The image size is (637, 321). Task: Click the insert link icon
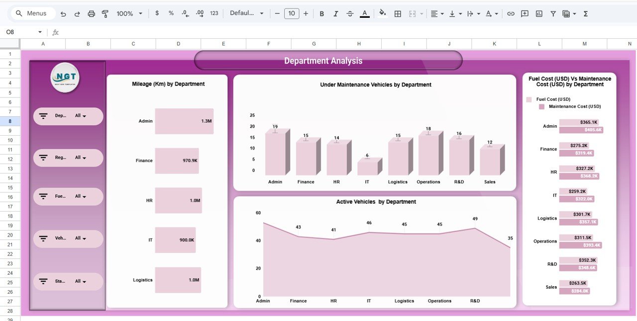tap(511, 13)
